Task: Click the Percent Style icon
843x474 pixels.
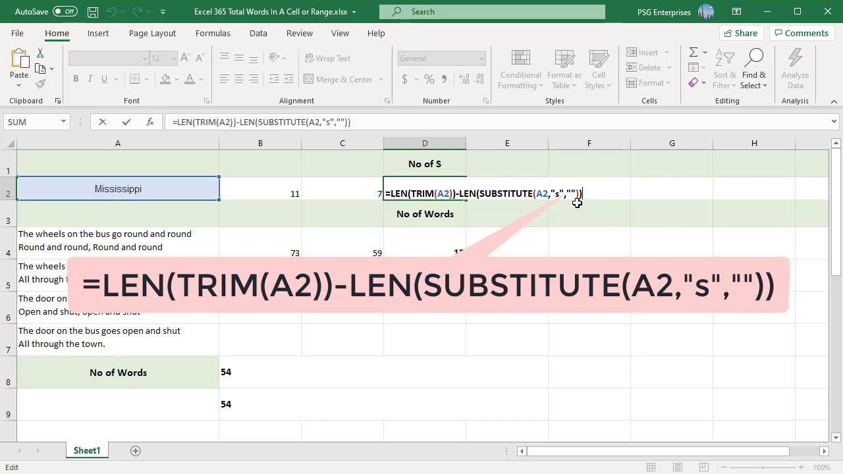Action: (x=429, y=79)
